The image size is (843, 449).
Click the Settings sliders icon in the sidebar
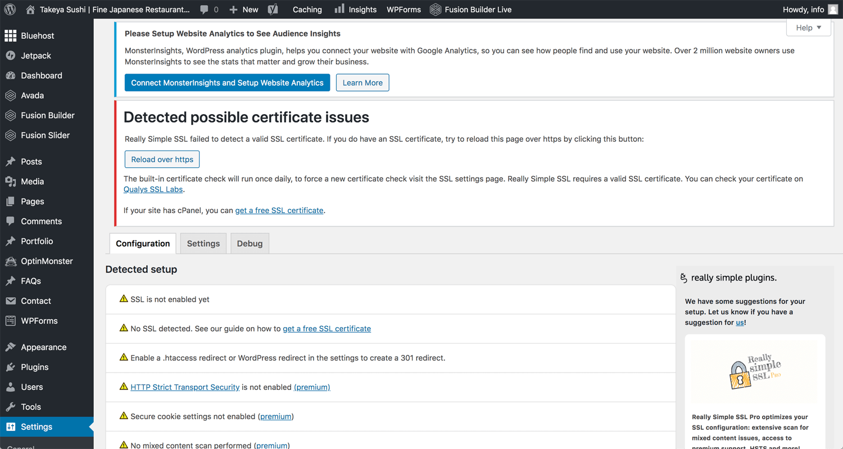pyautogui.click(x=11, y=427)
